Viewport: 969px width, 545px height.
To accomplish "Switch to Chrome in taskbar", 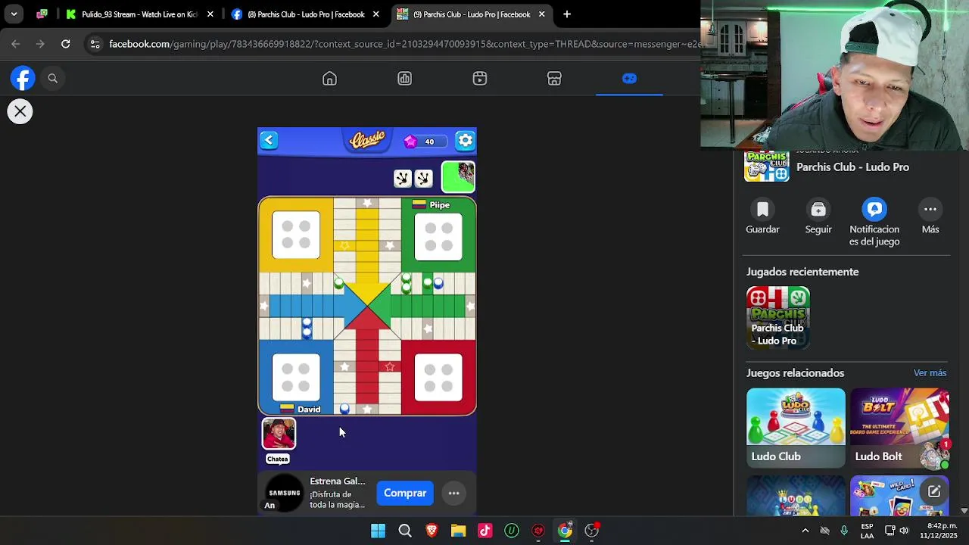I will (x=565, y=531).
